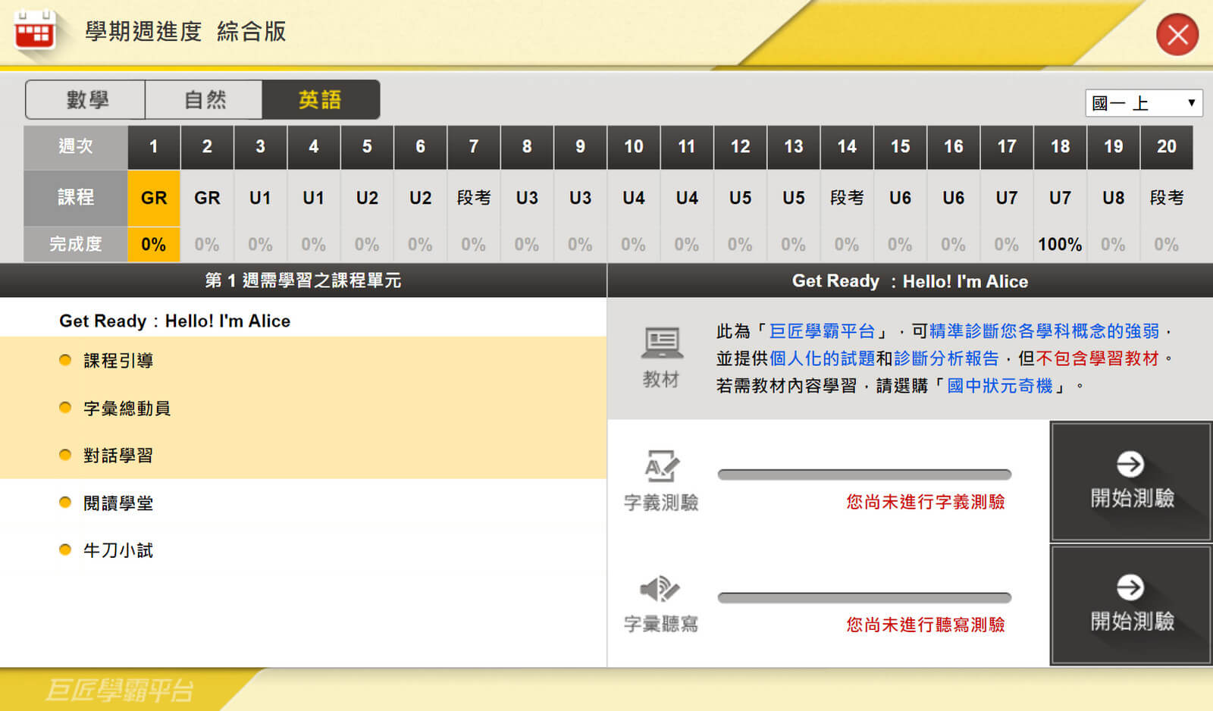Click the 字義測驗 progress bar

point(864,475)
